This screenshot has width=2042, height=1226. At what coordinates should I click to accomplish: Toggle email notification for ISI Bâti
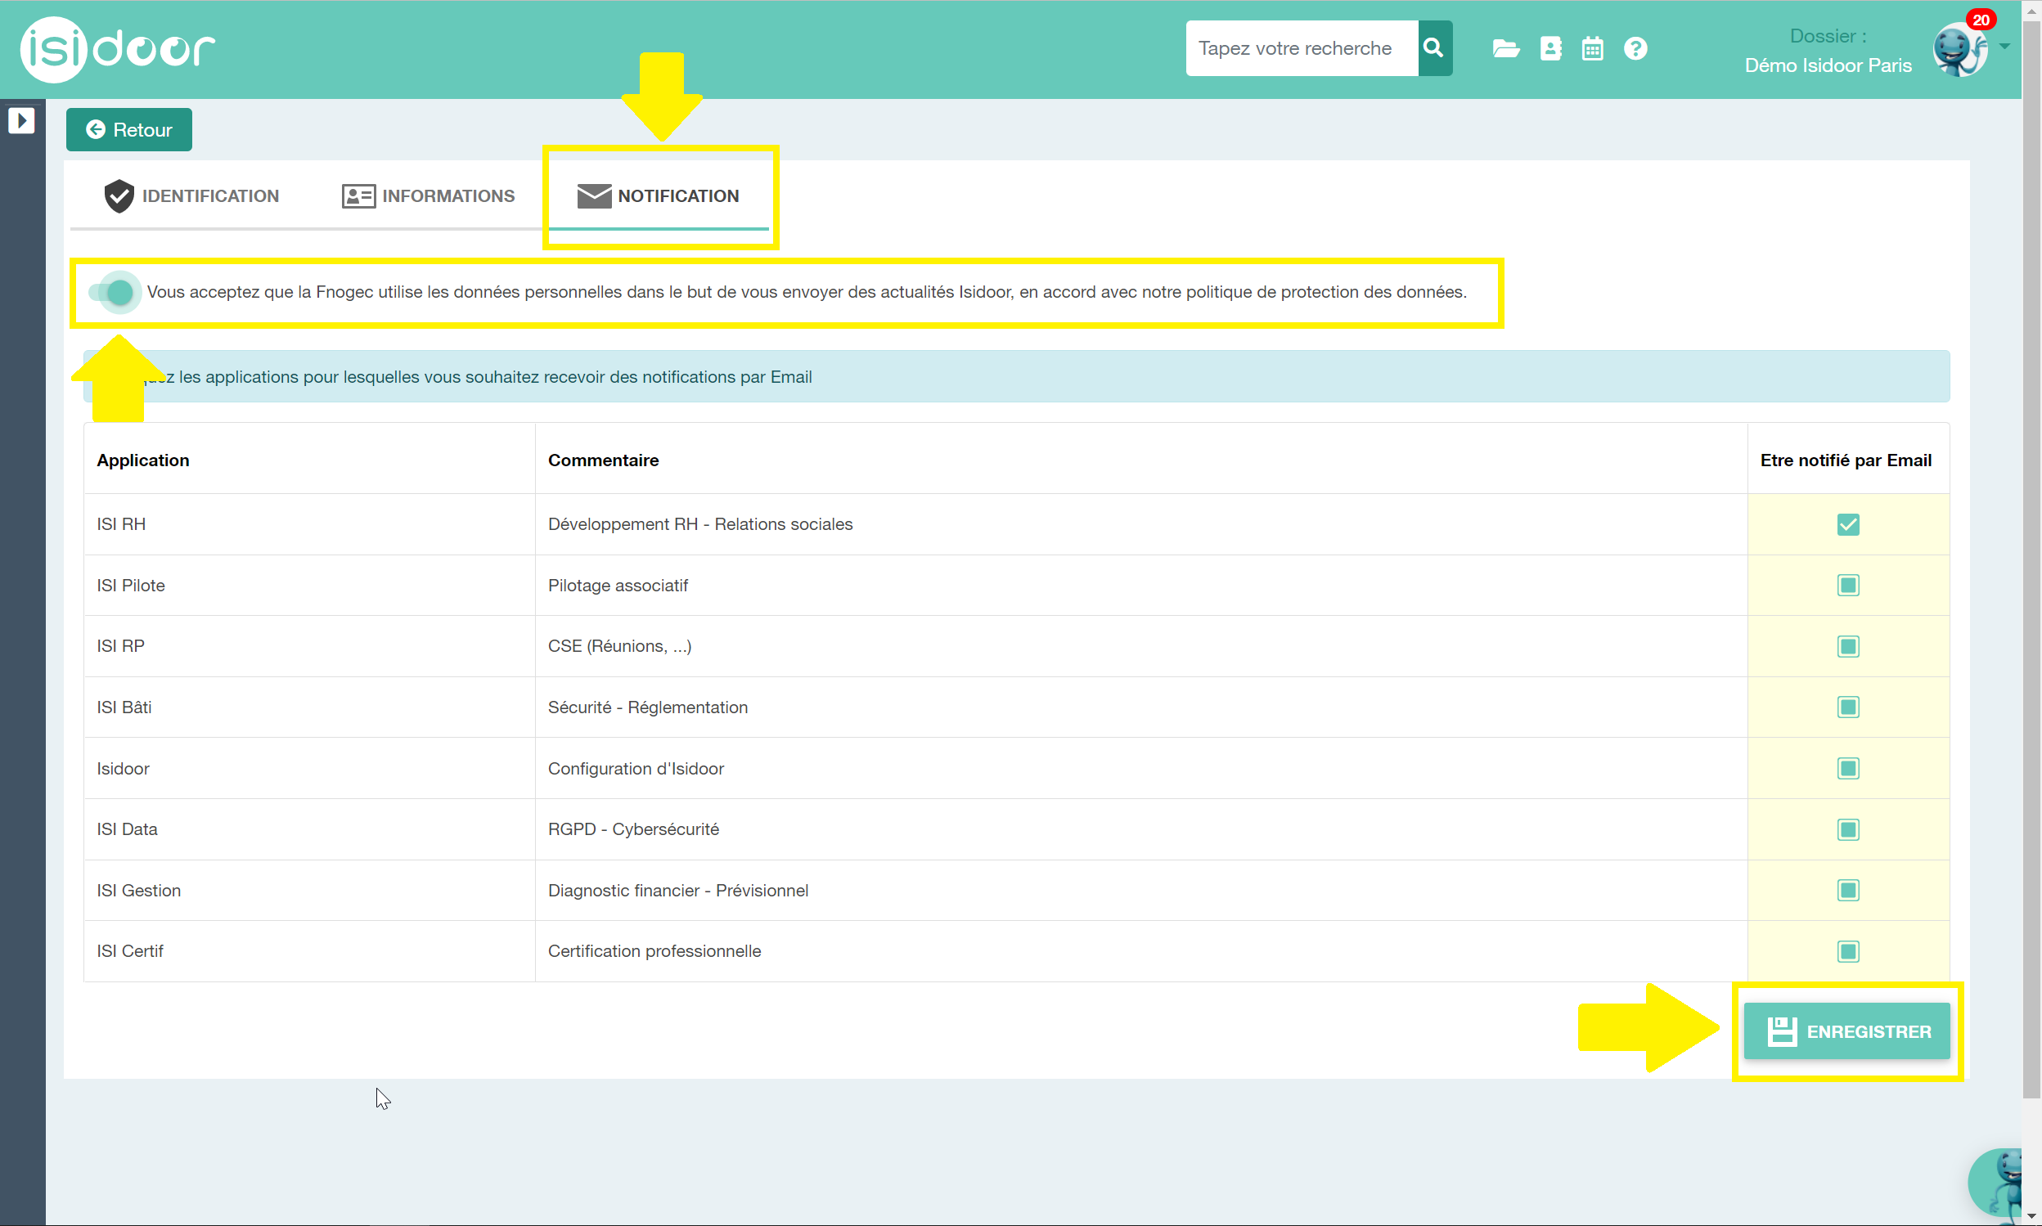[1848, 707]
